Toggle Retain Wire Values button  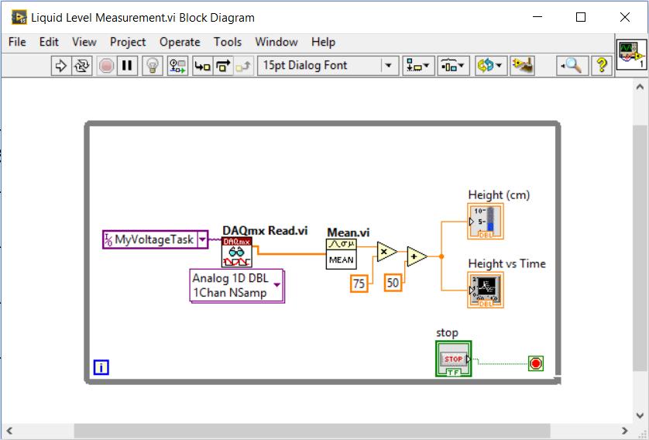[x=177, y=65]
